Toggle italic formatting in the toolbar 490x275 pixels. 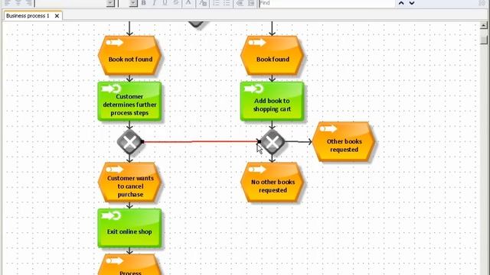point(154,3)
